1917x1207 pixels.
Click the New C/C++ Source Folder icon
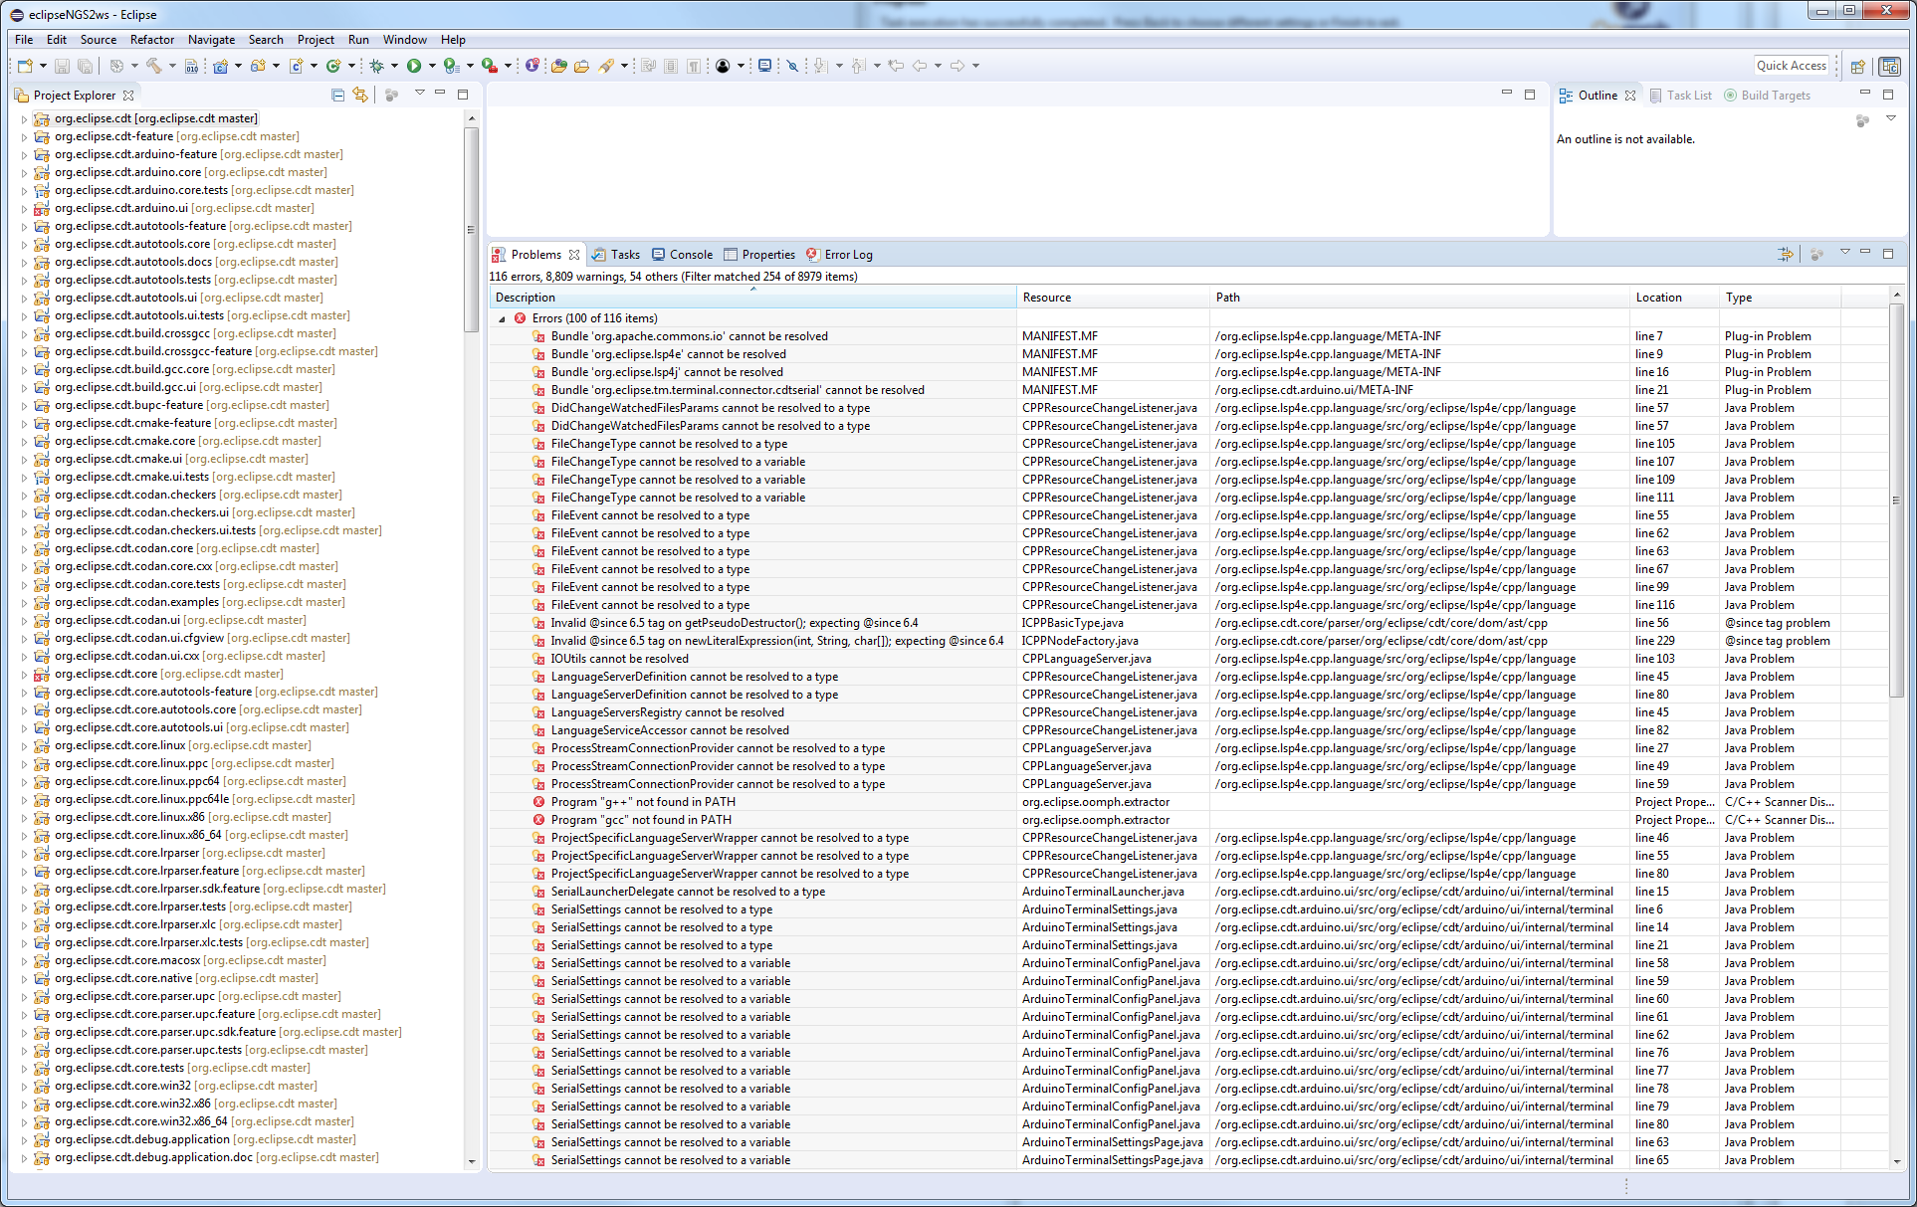click(x=258, y=66)
